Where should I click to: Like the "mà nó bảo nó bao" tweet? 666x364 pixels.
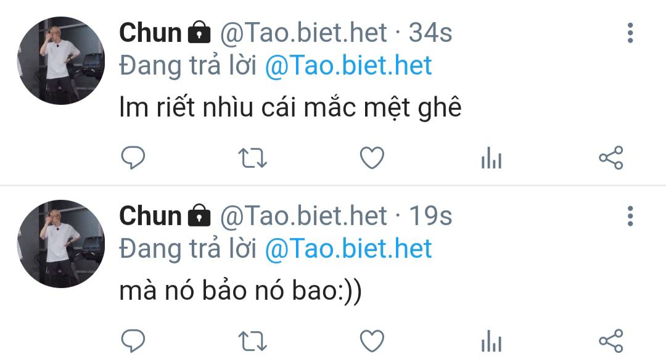pyautogui.click(x=372, y=341)
